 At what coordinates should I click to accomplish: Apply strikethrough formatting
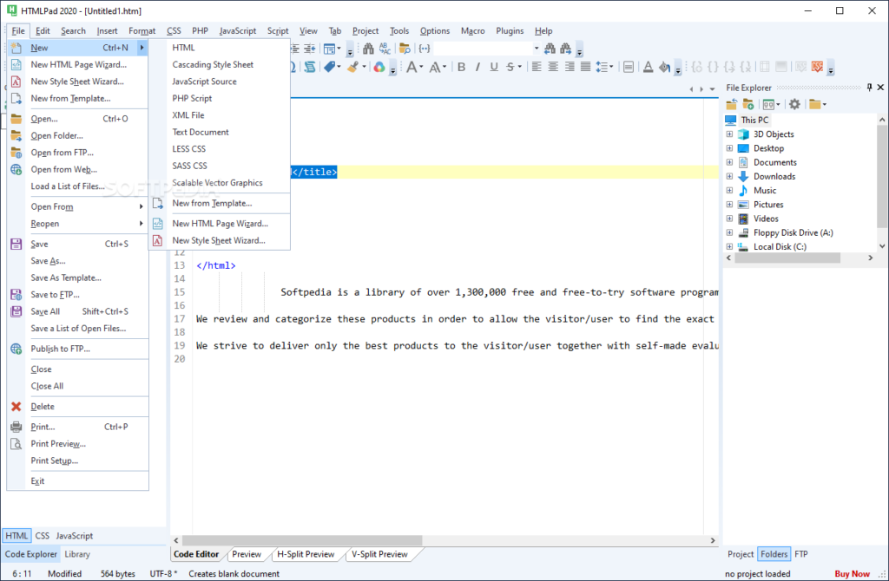[512, 67]
